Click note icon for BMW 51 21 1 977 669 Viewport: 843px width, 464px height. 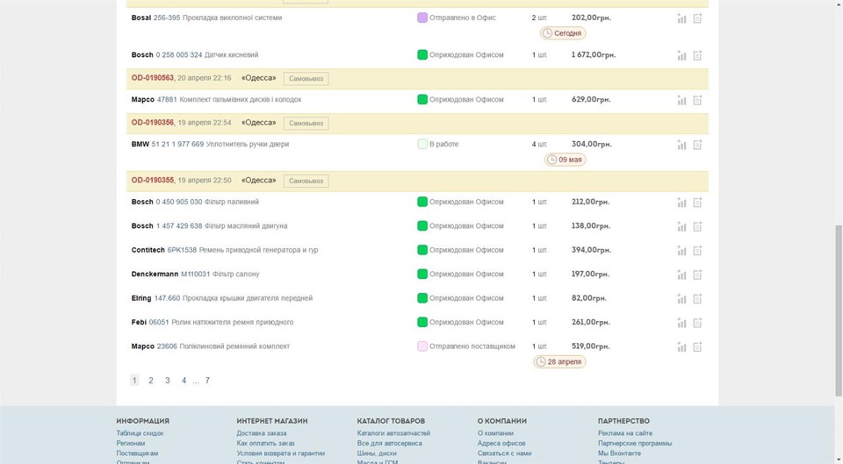(x=697, y=145)
